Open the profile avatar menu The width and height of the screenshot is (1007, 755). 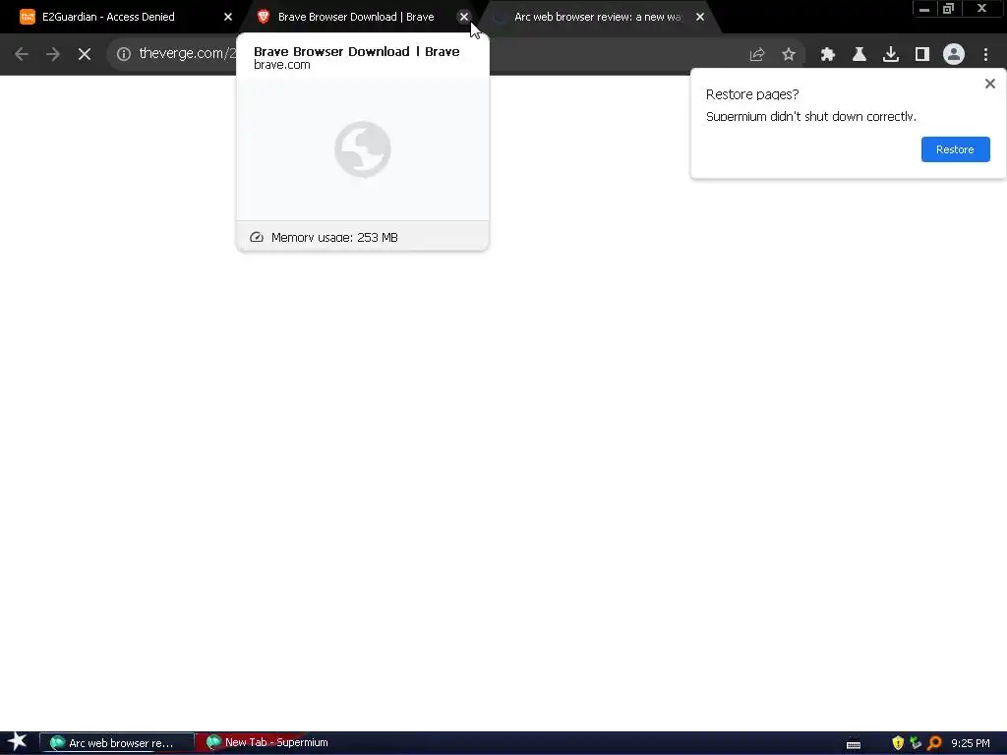954,55
